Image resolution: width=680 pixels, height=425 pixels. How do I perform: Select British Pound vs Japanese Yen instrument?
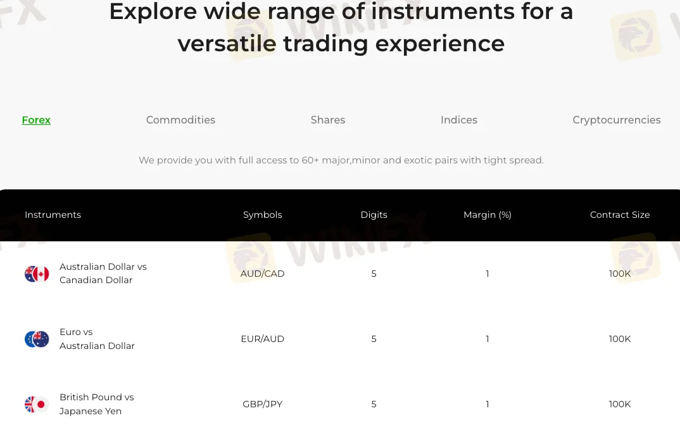tap(97, 404)
